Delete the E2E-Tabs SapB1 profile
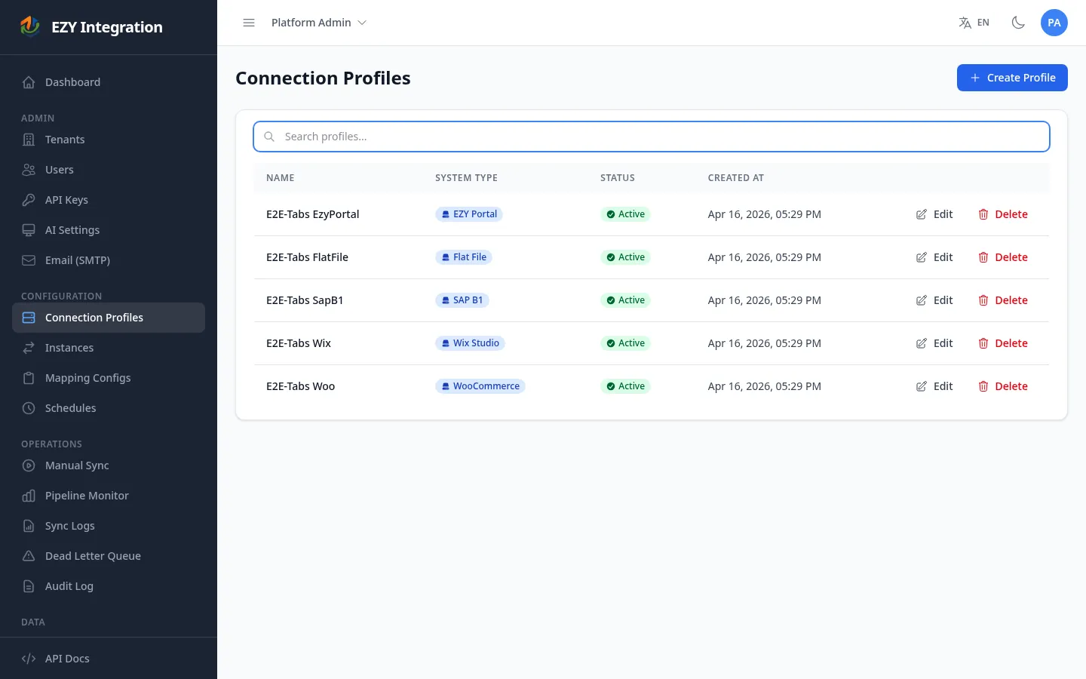Screen dimensions: 1086x679 1003,300
